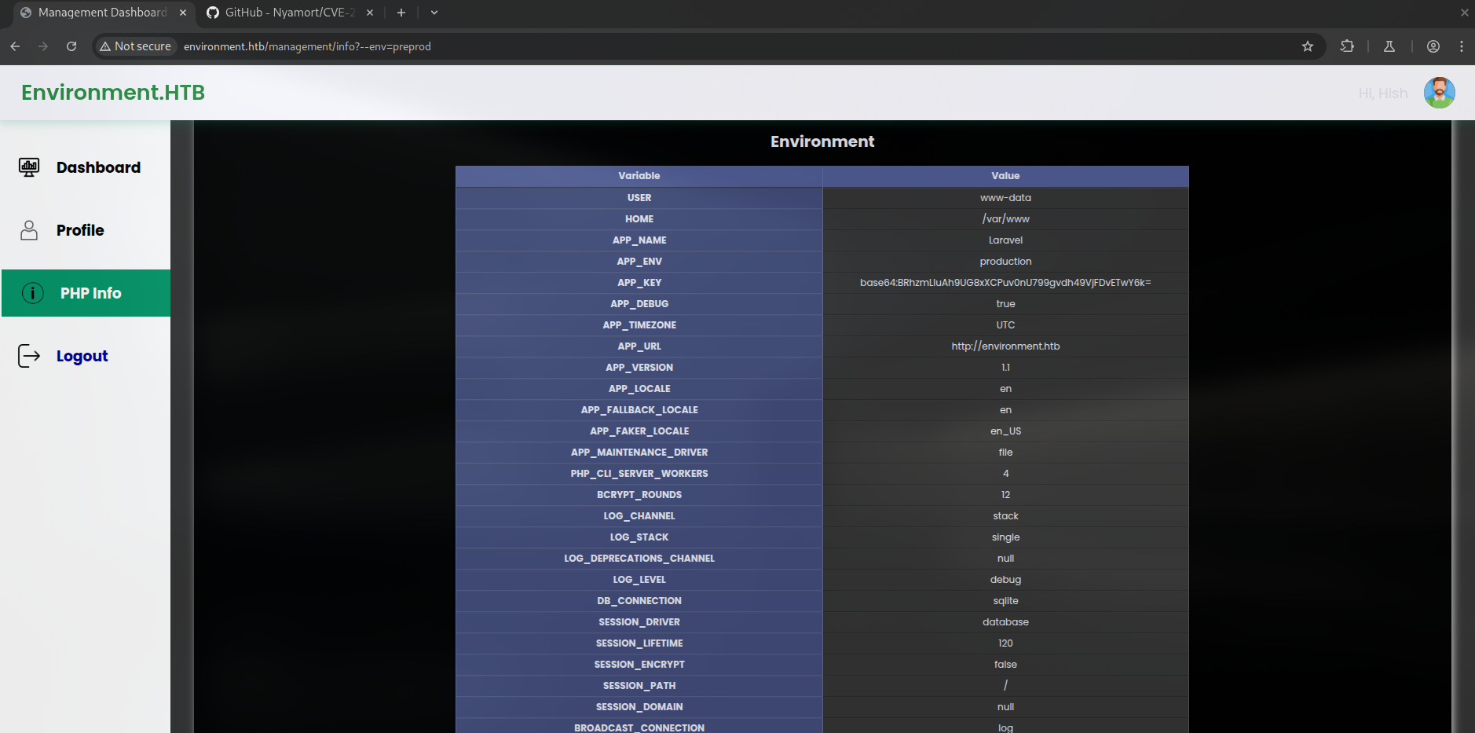Click the URL address bar field
This screenshot has height=733, width=1475.
point(707,46)
